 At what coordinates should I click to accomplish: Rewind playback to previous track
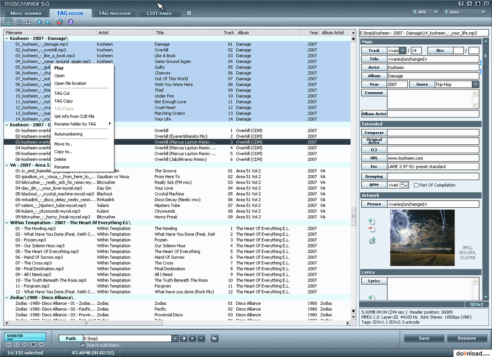(8, 344)
